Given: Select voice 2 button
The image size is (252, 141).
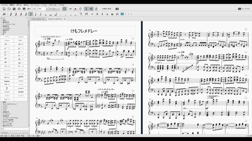Looking at the screenshot, I should pyautogui.click(x=125, y=14).
